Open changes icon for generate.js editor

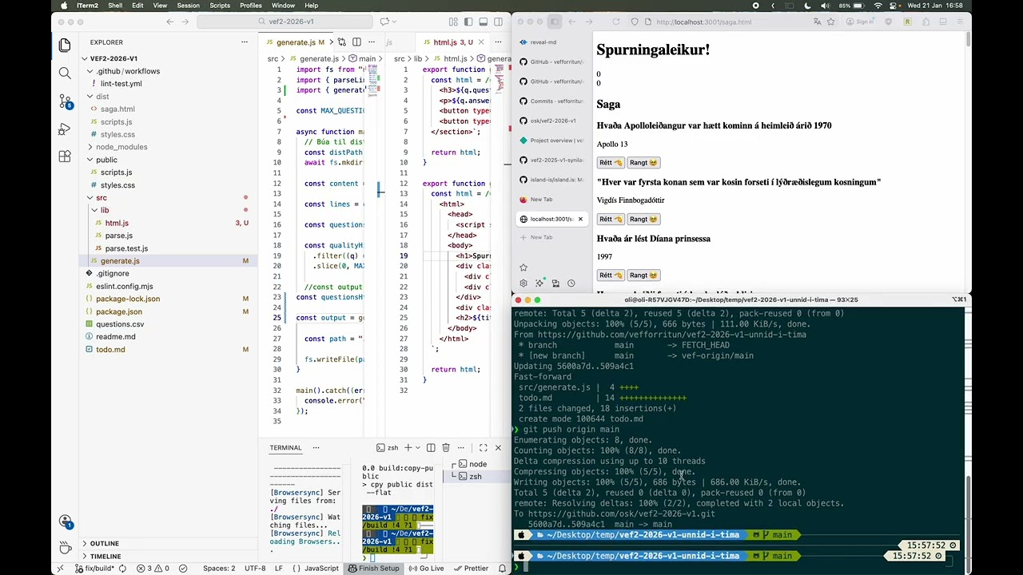(x=341, y=42)
